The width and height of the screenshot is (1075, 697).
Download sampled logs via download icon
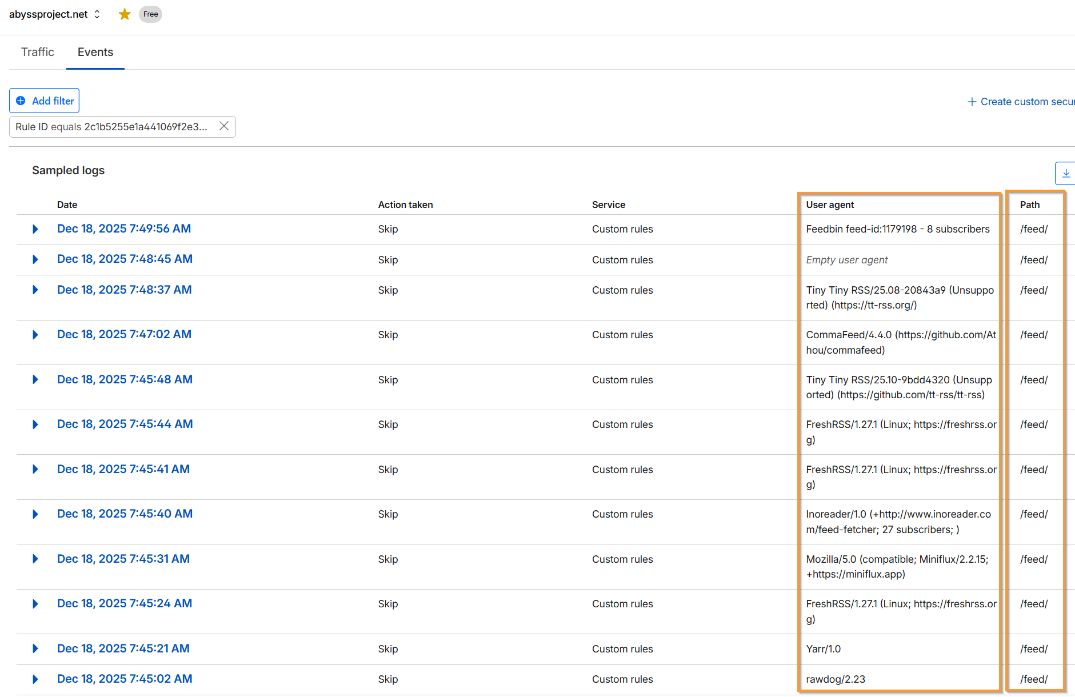[x=1066, y=173]
